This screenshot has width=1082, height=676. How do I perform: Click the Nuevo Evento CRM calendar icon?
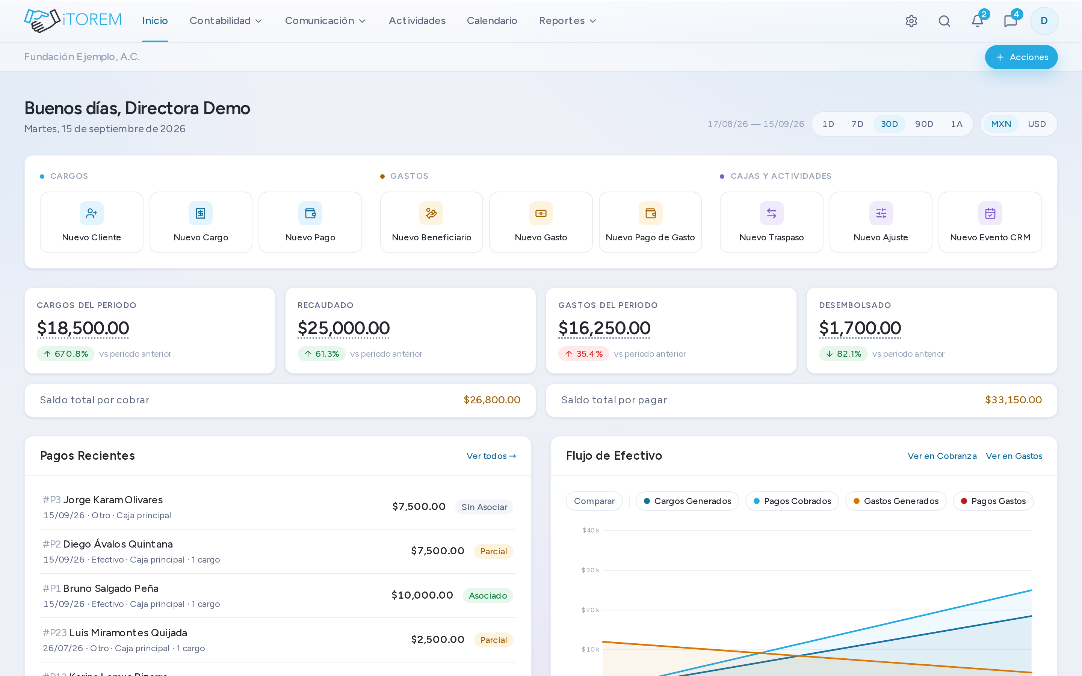pyautogui.click(x=990, y=213)
